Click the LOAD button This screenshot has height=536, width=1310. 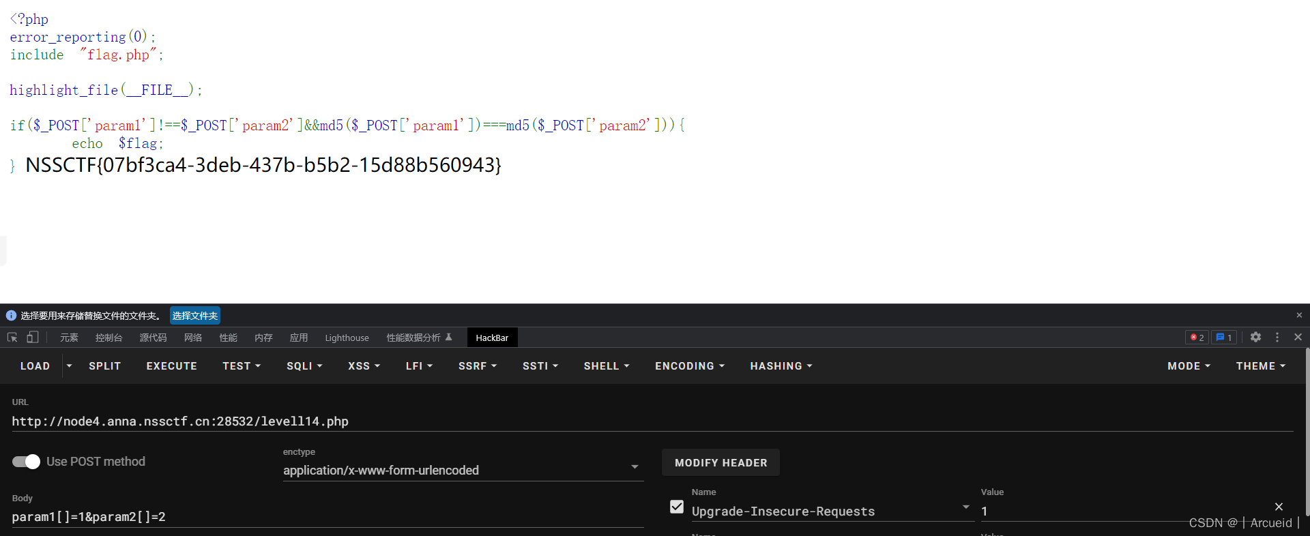[x=35, y=366]
